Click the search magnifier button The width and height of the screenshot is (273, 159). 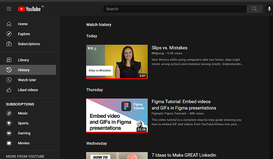255,9
